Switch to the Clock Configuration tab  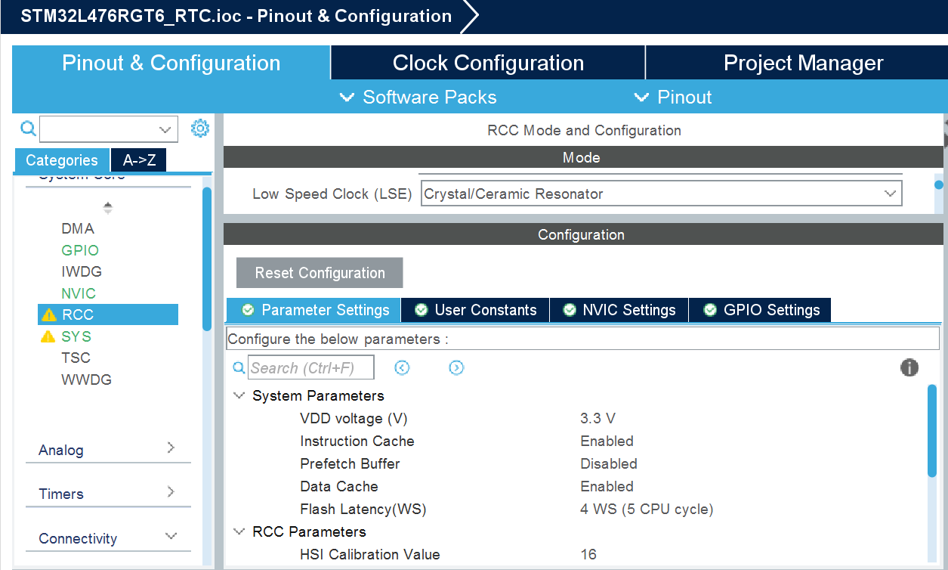[x=488, y=63]
